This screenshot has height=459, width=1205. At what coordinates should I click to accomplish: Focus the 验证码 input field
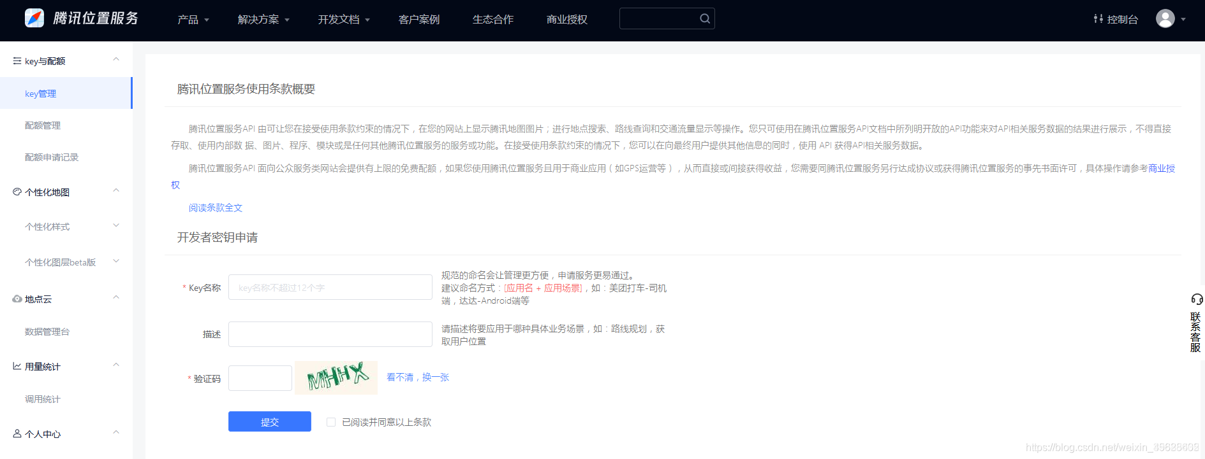[260, 378]
